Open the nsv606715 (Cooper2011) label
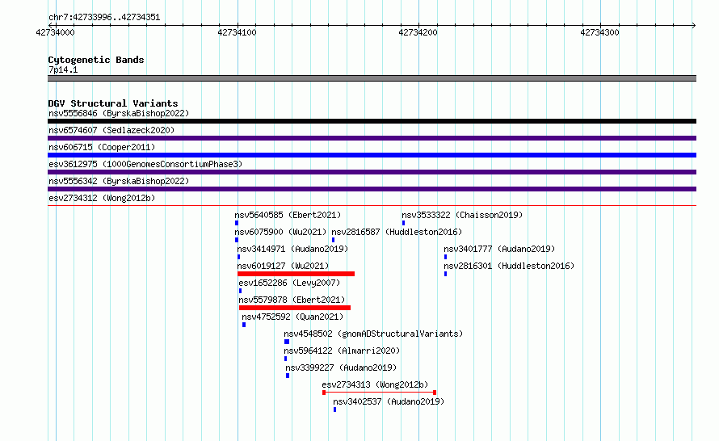719x441 pixels. [102, 147]
